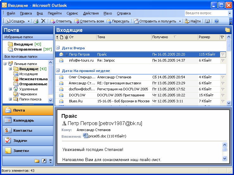Click the Delete (X) toolbar icon
The image size is (234, 175).
pos(43,21)
